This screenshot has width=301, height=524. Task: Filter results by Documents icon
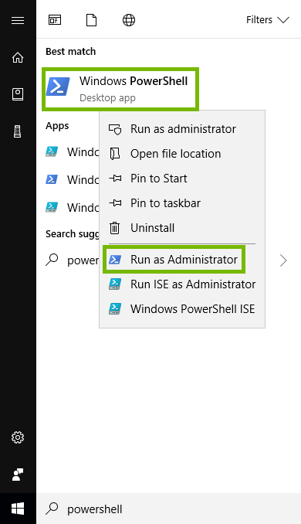click(x=91, y=20)
